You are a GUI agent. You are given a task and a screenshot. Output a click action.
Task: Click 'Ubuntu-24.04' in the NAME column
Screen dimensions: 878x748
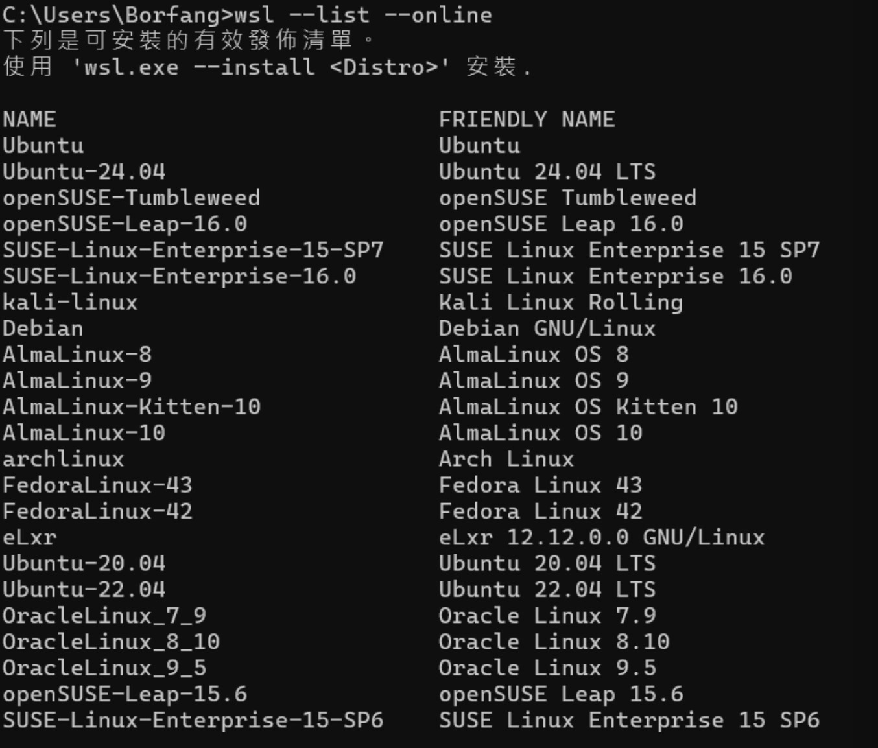click(x=84, y=172)
